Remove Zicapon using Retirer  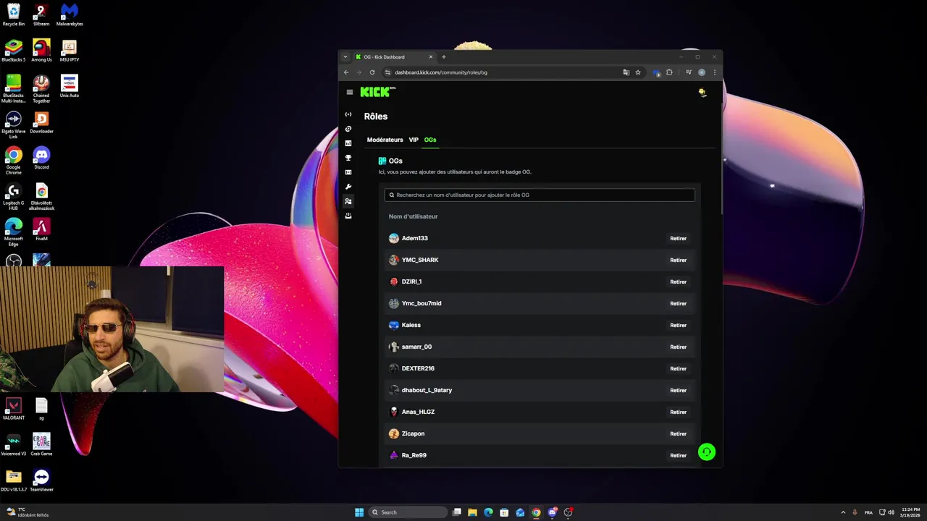tap(678, 433)
